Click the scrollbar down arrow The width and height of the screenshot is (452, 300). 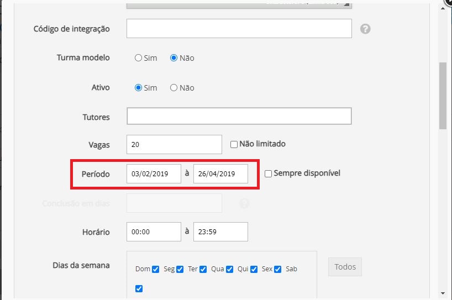point(443,293)
